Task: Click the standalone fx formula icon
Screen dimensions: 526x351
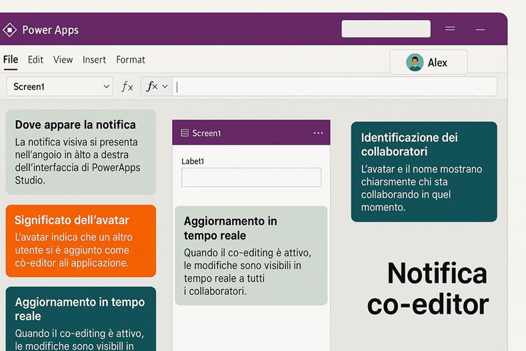Action: (x=127, y=87)
